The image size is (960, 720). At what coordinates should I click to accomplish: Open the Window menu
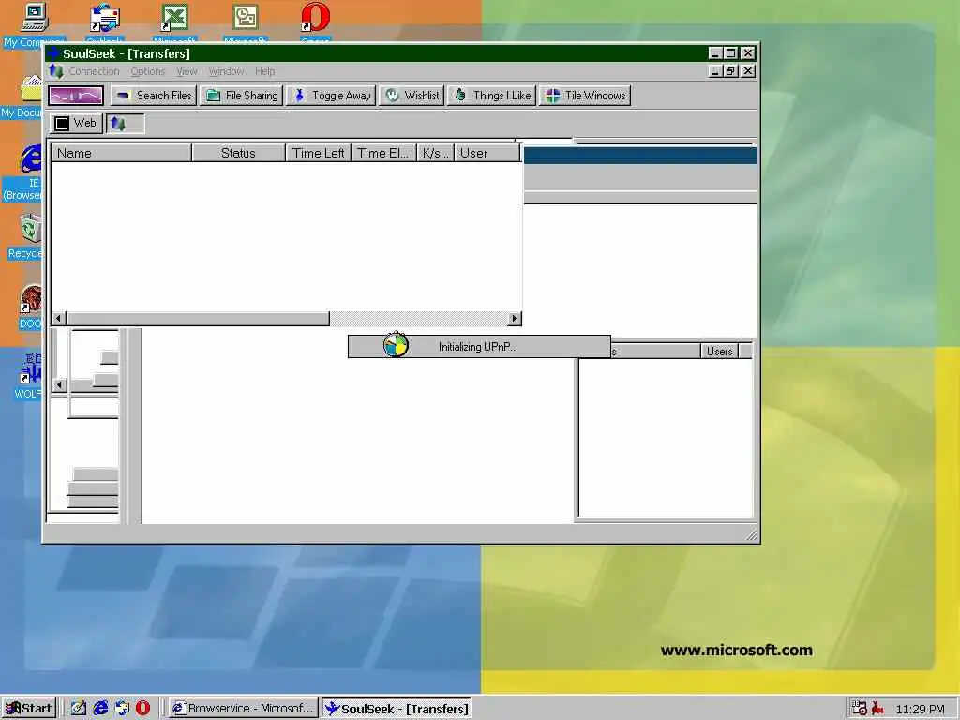[226, 71]
